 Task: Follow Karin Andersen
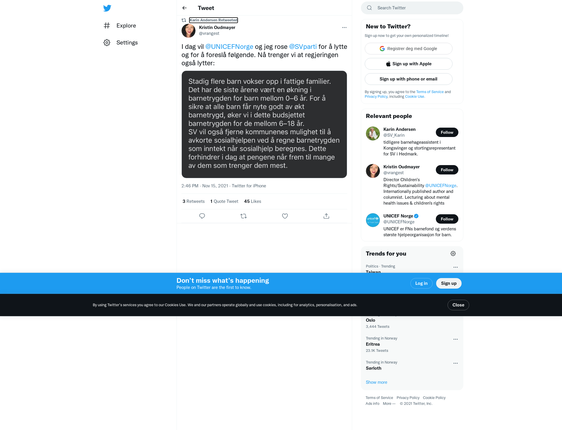447,132
